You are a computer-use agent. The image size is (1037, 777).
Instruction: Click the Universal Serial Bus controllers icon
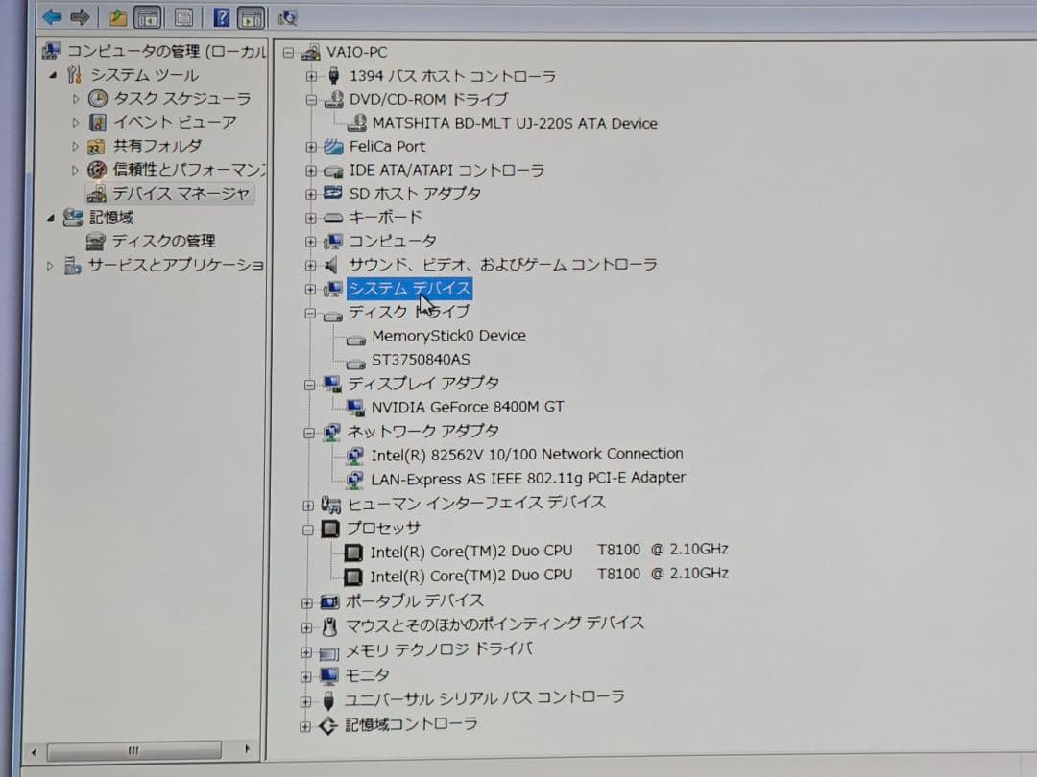[328, 700]
